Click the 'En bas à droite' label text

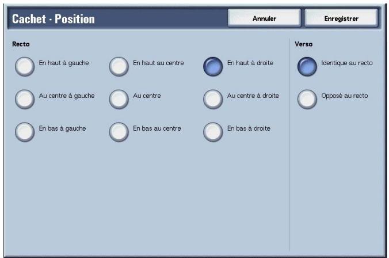click(x=249, y=128)
